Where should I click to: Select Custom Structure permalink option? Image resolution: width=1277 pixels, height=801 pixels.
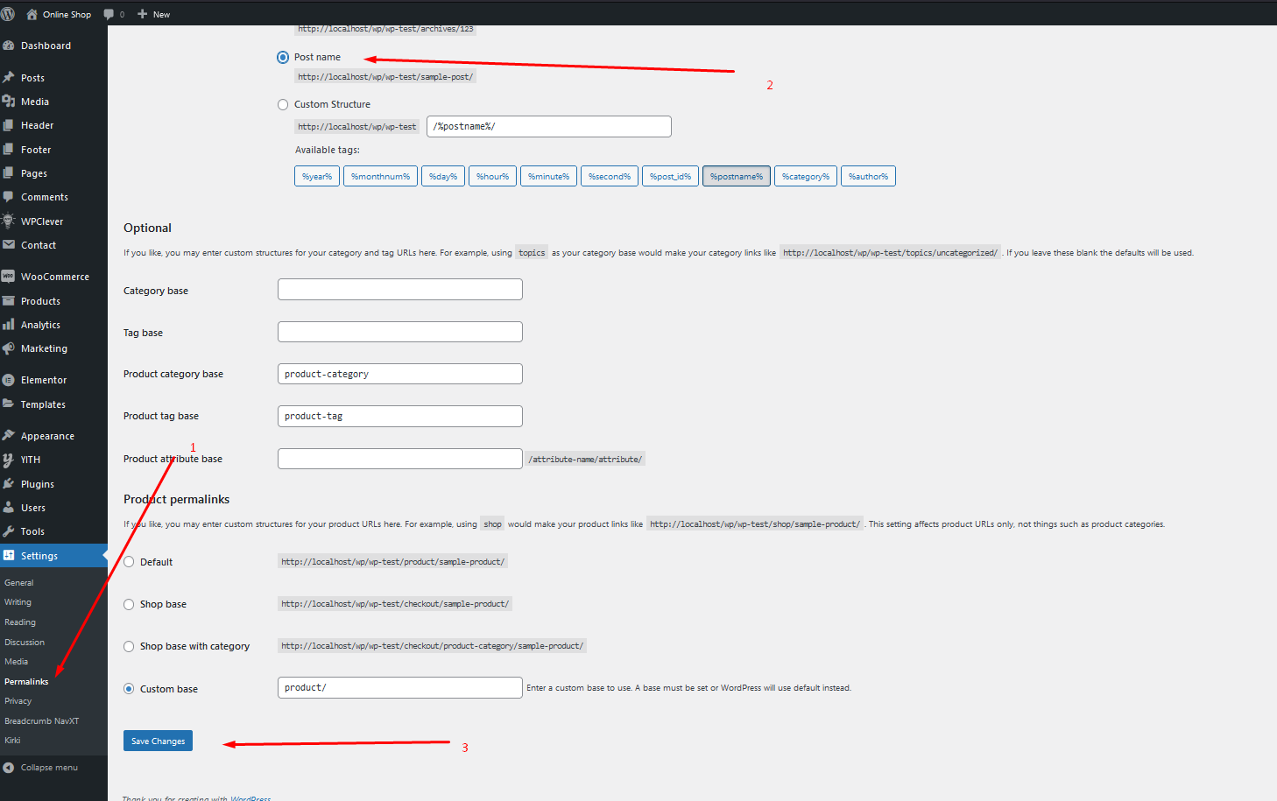pyautogui.click(x=283, y=105)
